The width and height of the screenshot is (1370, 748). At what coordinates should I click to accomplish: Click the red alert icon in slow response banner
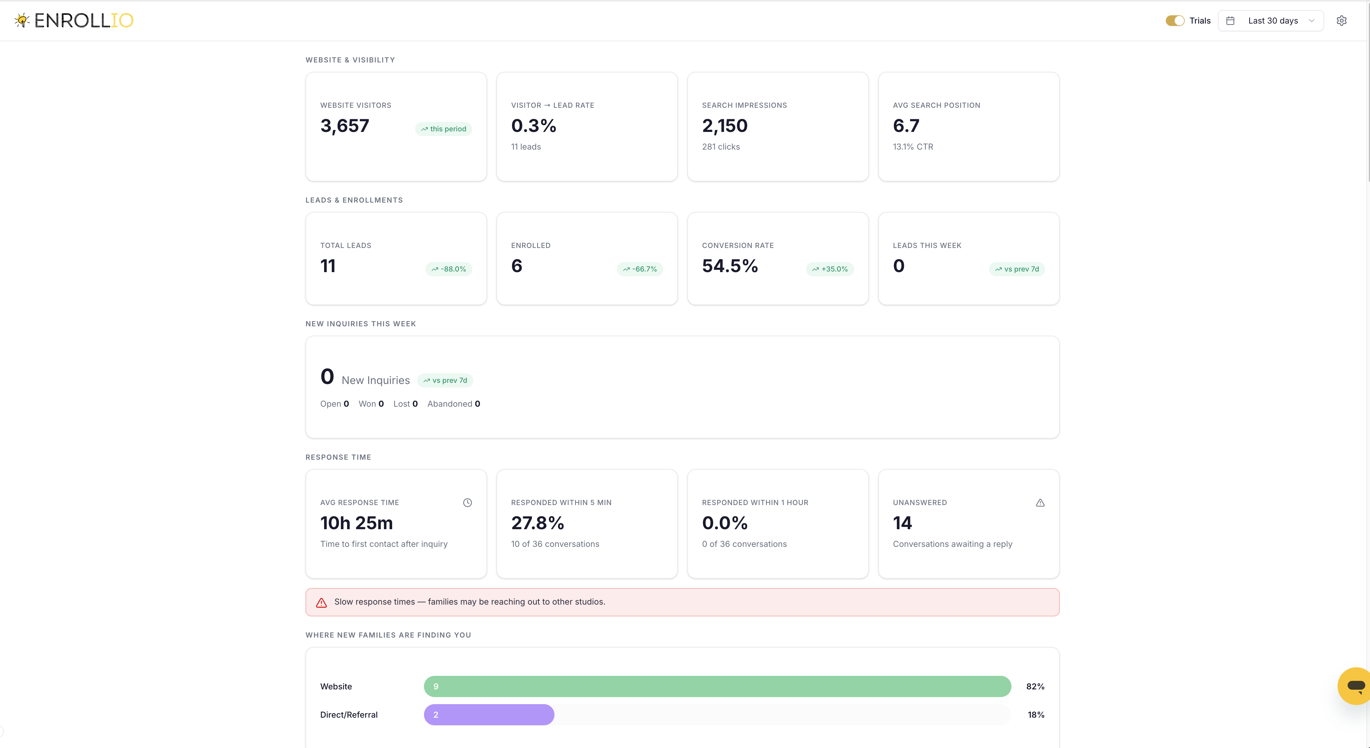click(x=321, y=602)
